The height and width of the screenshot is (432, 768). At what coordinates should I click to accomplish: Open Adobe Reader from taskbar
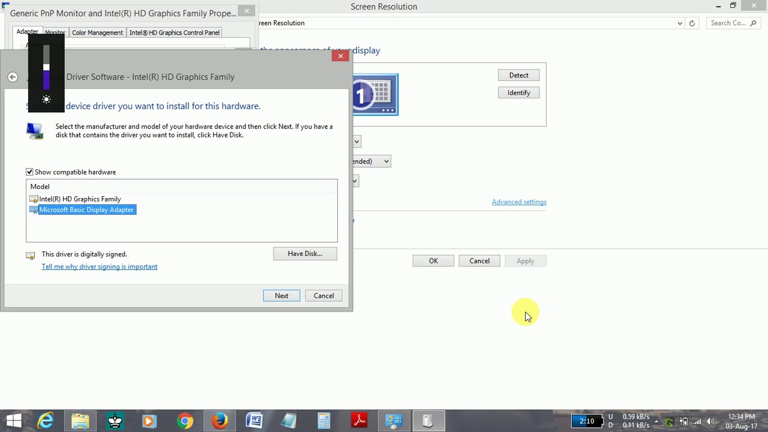(359, 421)
